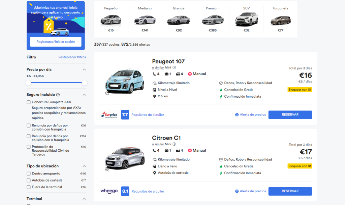The width and height of the screenshot is (345, 205).
Task: Check the Dentro aeropuerto location filter
Action: [29, 173]
